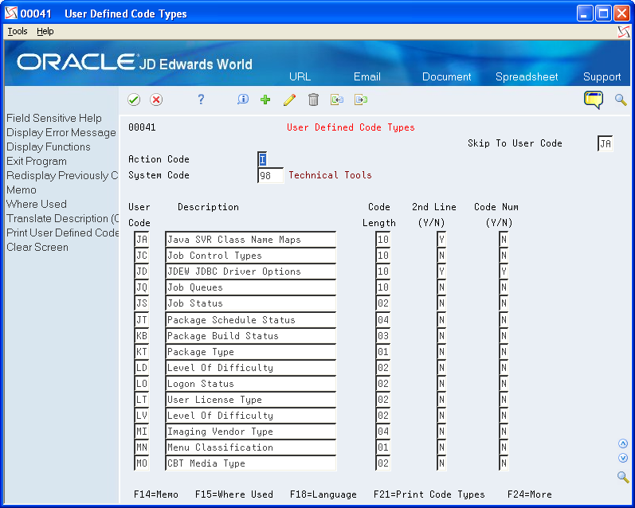Open the Email tab link
635x508 pixels.
(367, 76)
